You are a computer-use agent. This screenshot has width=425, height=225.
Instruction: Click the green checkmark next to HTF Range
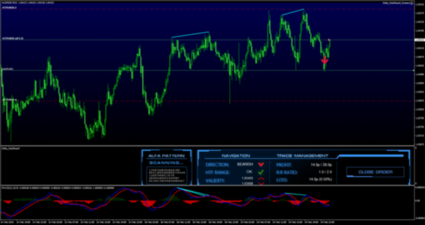point(261,172)
